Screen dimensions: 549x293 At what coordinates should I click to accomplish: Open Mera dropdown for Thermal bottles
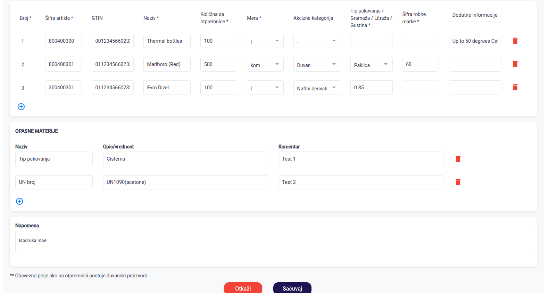pos(265,41)
